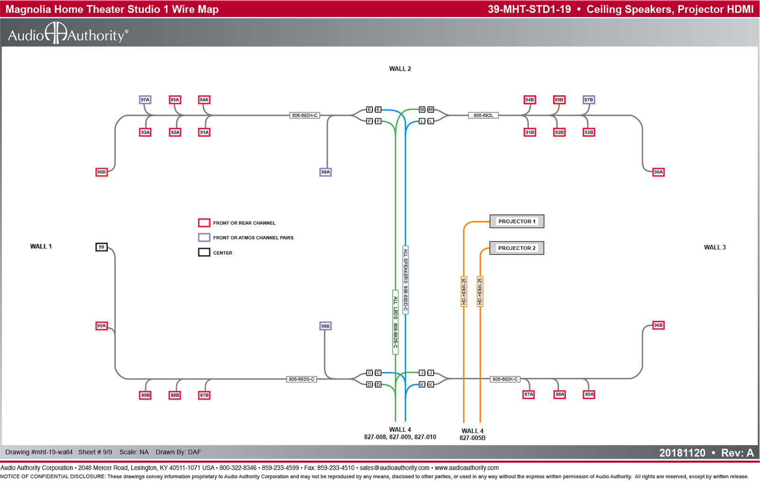Click speaker node 87A
Image resolution: width=760 pixels, height=481 pixels.
point(529,394)
